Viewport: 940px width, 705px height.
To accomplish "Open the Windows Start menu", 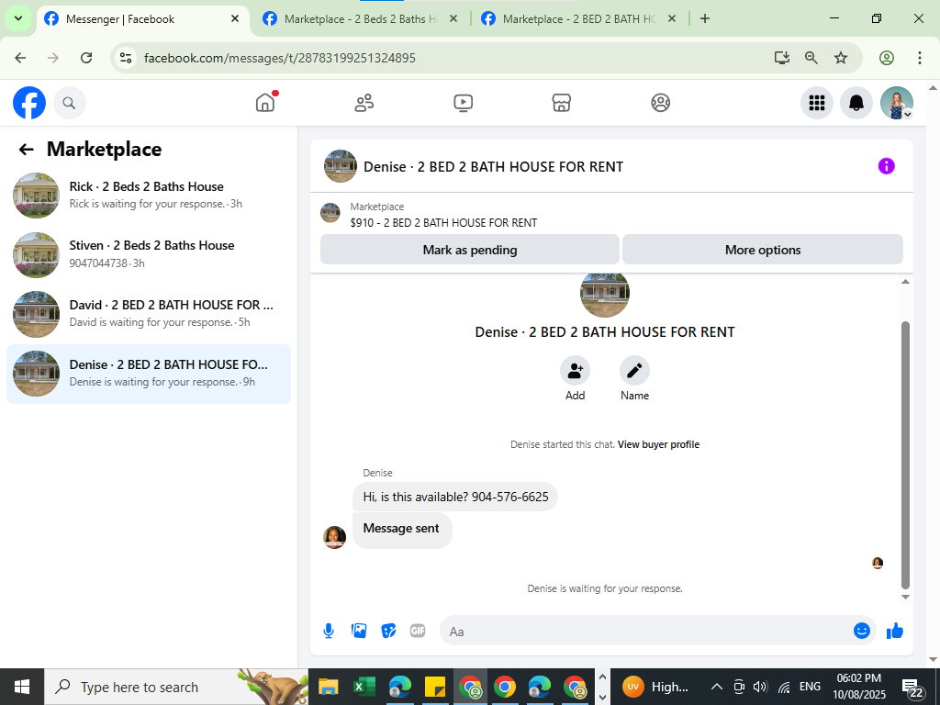I will [22, 687].
